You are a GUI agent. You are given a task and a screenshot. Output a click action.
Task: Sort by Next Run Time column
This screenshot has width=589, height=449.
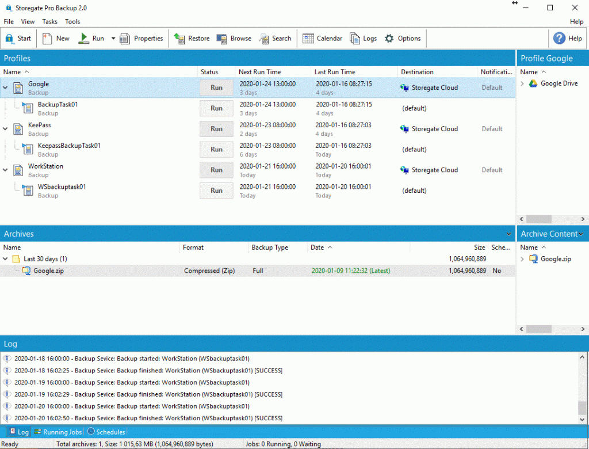[273, 72]
